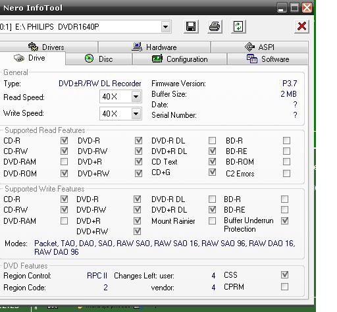Viewport: 337px width, 312px height.
Task: Toggle CD Text read feature checkbox
Action: (x=212, y=162)
